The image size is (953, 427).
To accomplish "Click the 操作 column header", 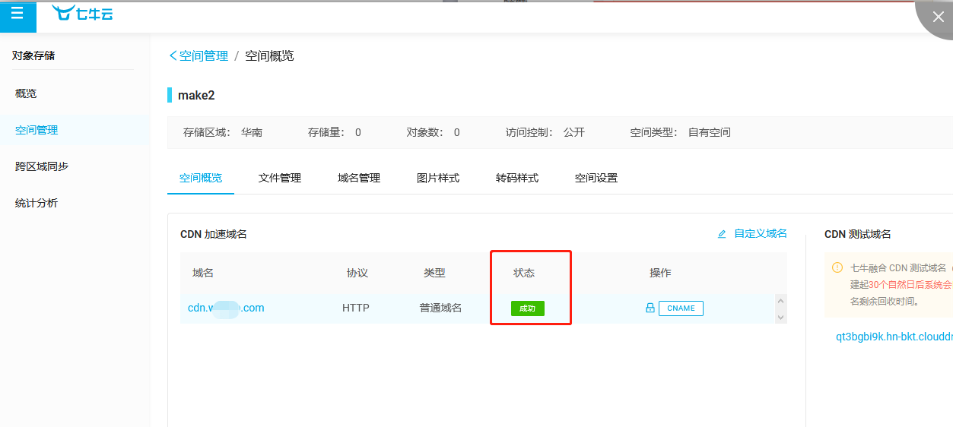I will pyautogui.click(x=660, y=273).
